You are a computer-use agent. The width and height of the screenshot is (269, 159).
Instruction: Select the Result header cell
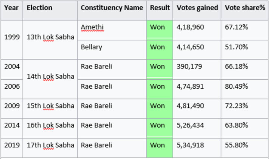pyautogui.click(x=160, y=8)
